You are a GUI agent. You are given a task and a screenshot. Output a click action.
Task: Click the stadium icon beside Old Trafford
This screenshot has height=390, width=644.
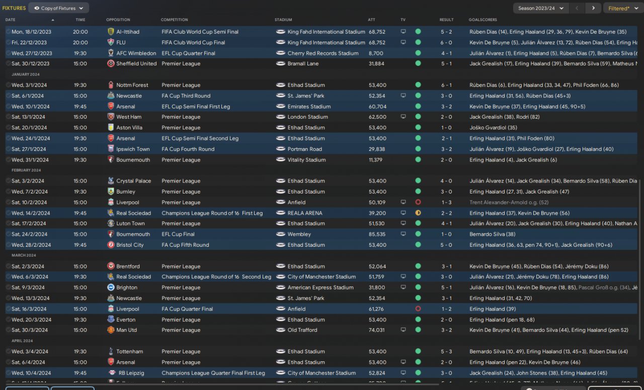point(280,330)
